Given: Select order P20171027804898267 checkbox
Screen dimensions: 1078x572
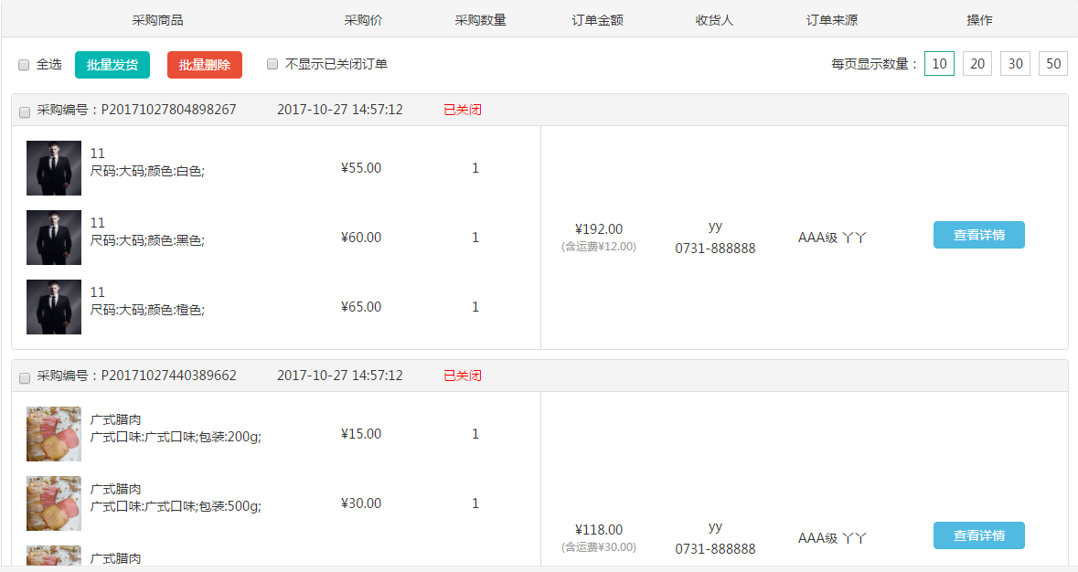Looking at the screenshot, I should click(25, 111).
